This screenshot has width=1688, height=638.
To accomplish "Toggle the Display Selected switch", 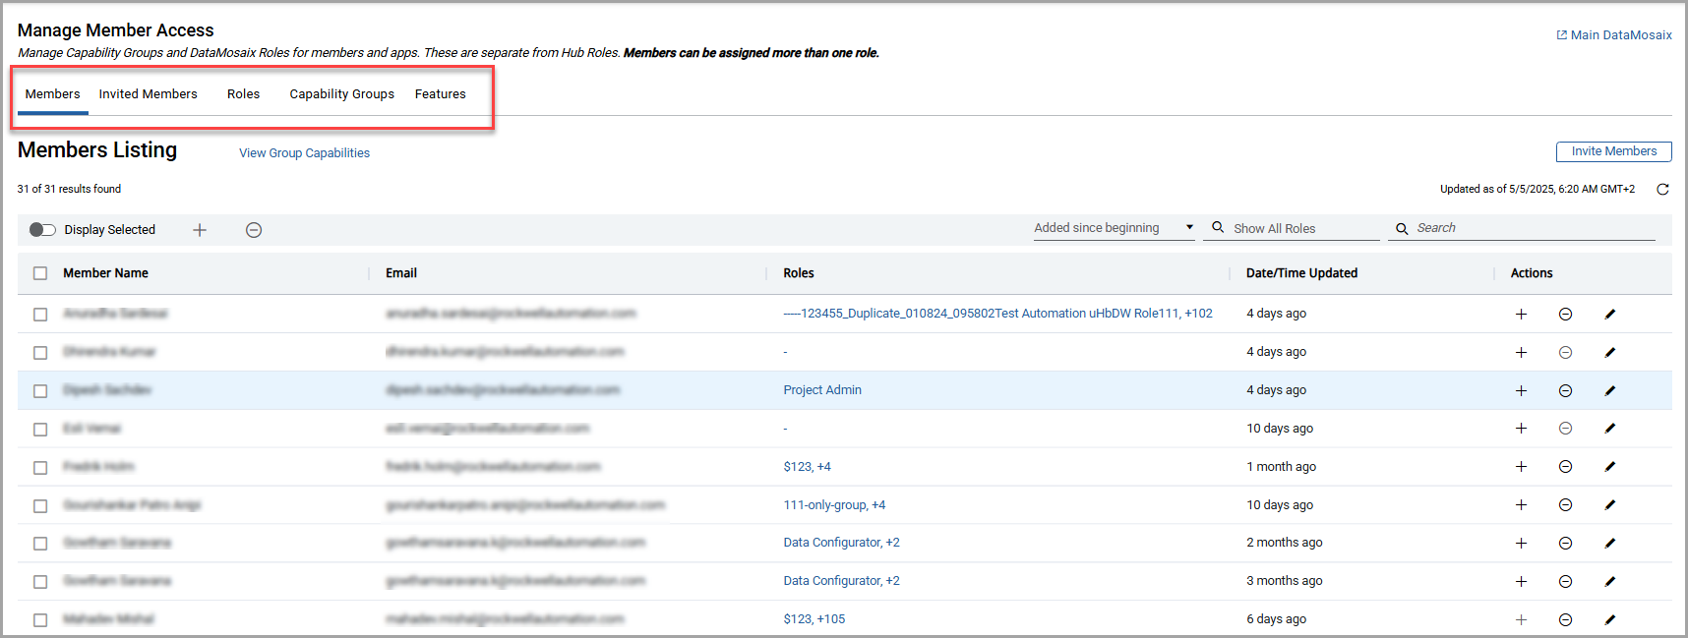I will click(42, 230).
